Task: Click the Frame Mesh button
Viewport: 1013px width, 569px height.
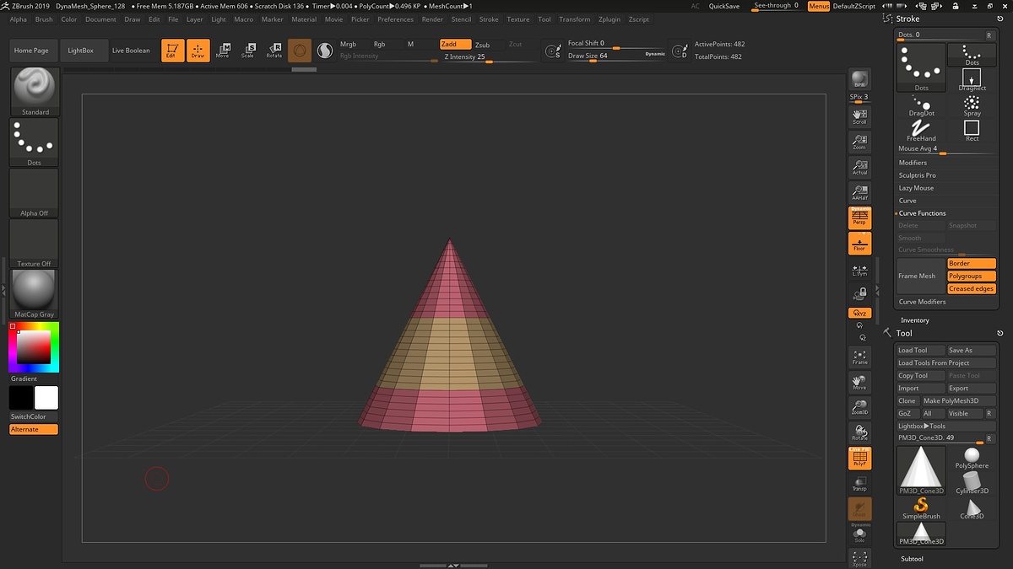Action: (x=921, y=276)
